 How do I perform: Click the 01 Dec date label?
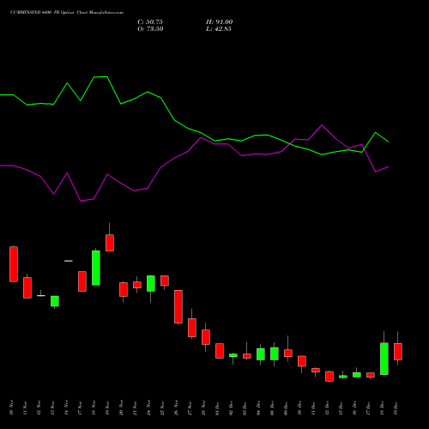pos(217,408)
